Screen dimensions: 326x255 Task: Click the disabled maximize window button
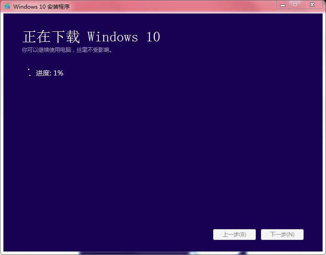pyautogui.click(x=295, y=5)
